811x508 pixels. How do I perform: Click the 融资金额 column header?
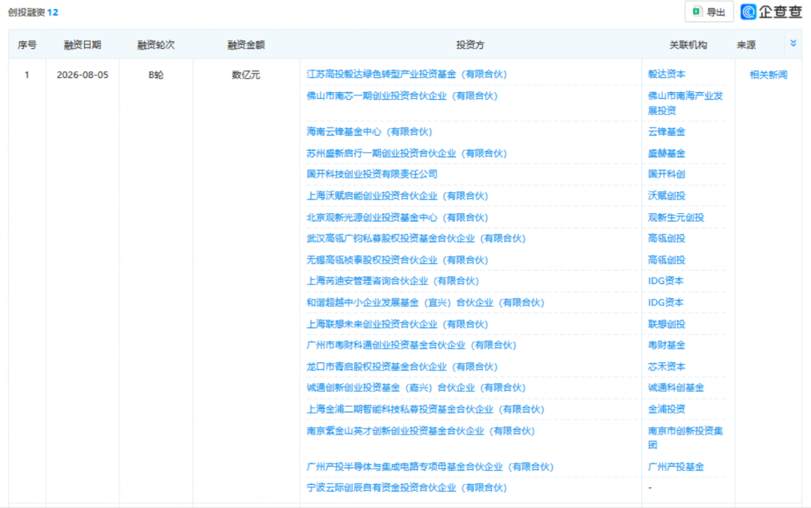point(246,45)
